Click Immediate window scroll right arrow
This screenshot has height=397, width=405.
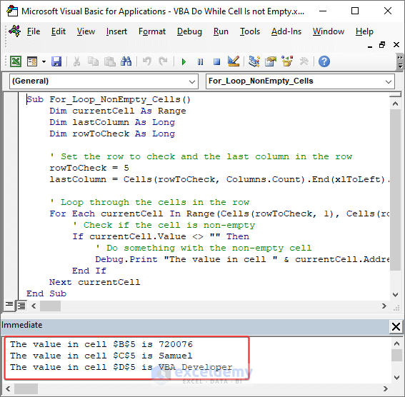point(386,388)
